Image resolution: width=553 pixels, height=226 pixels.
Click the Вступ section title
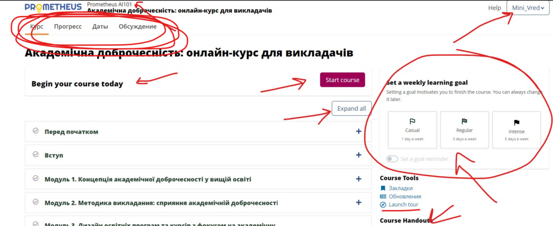[54, 155]
